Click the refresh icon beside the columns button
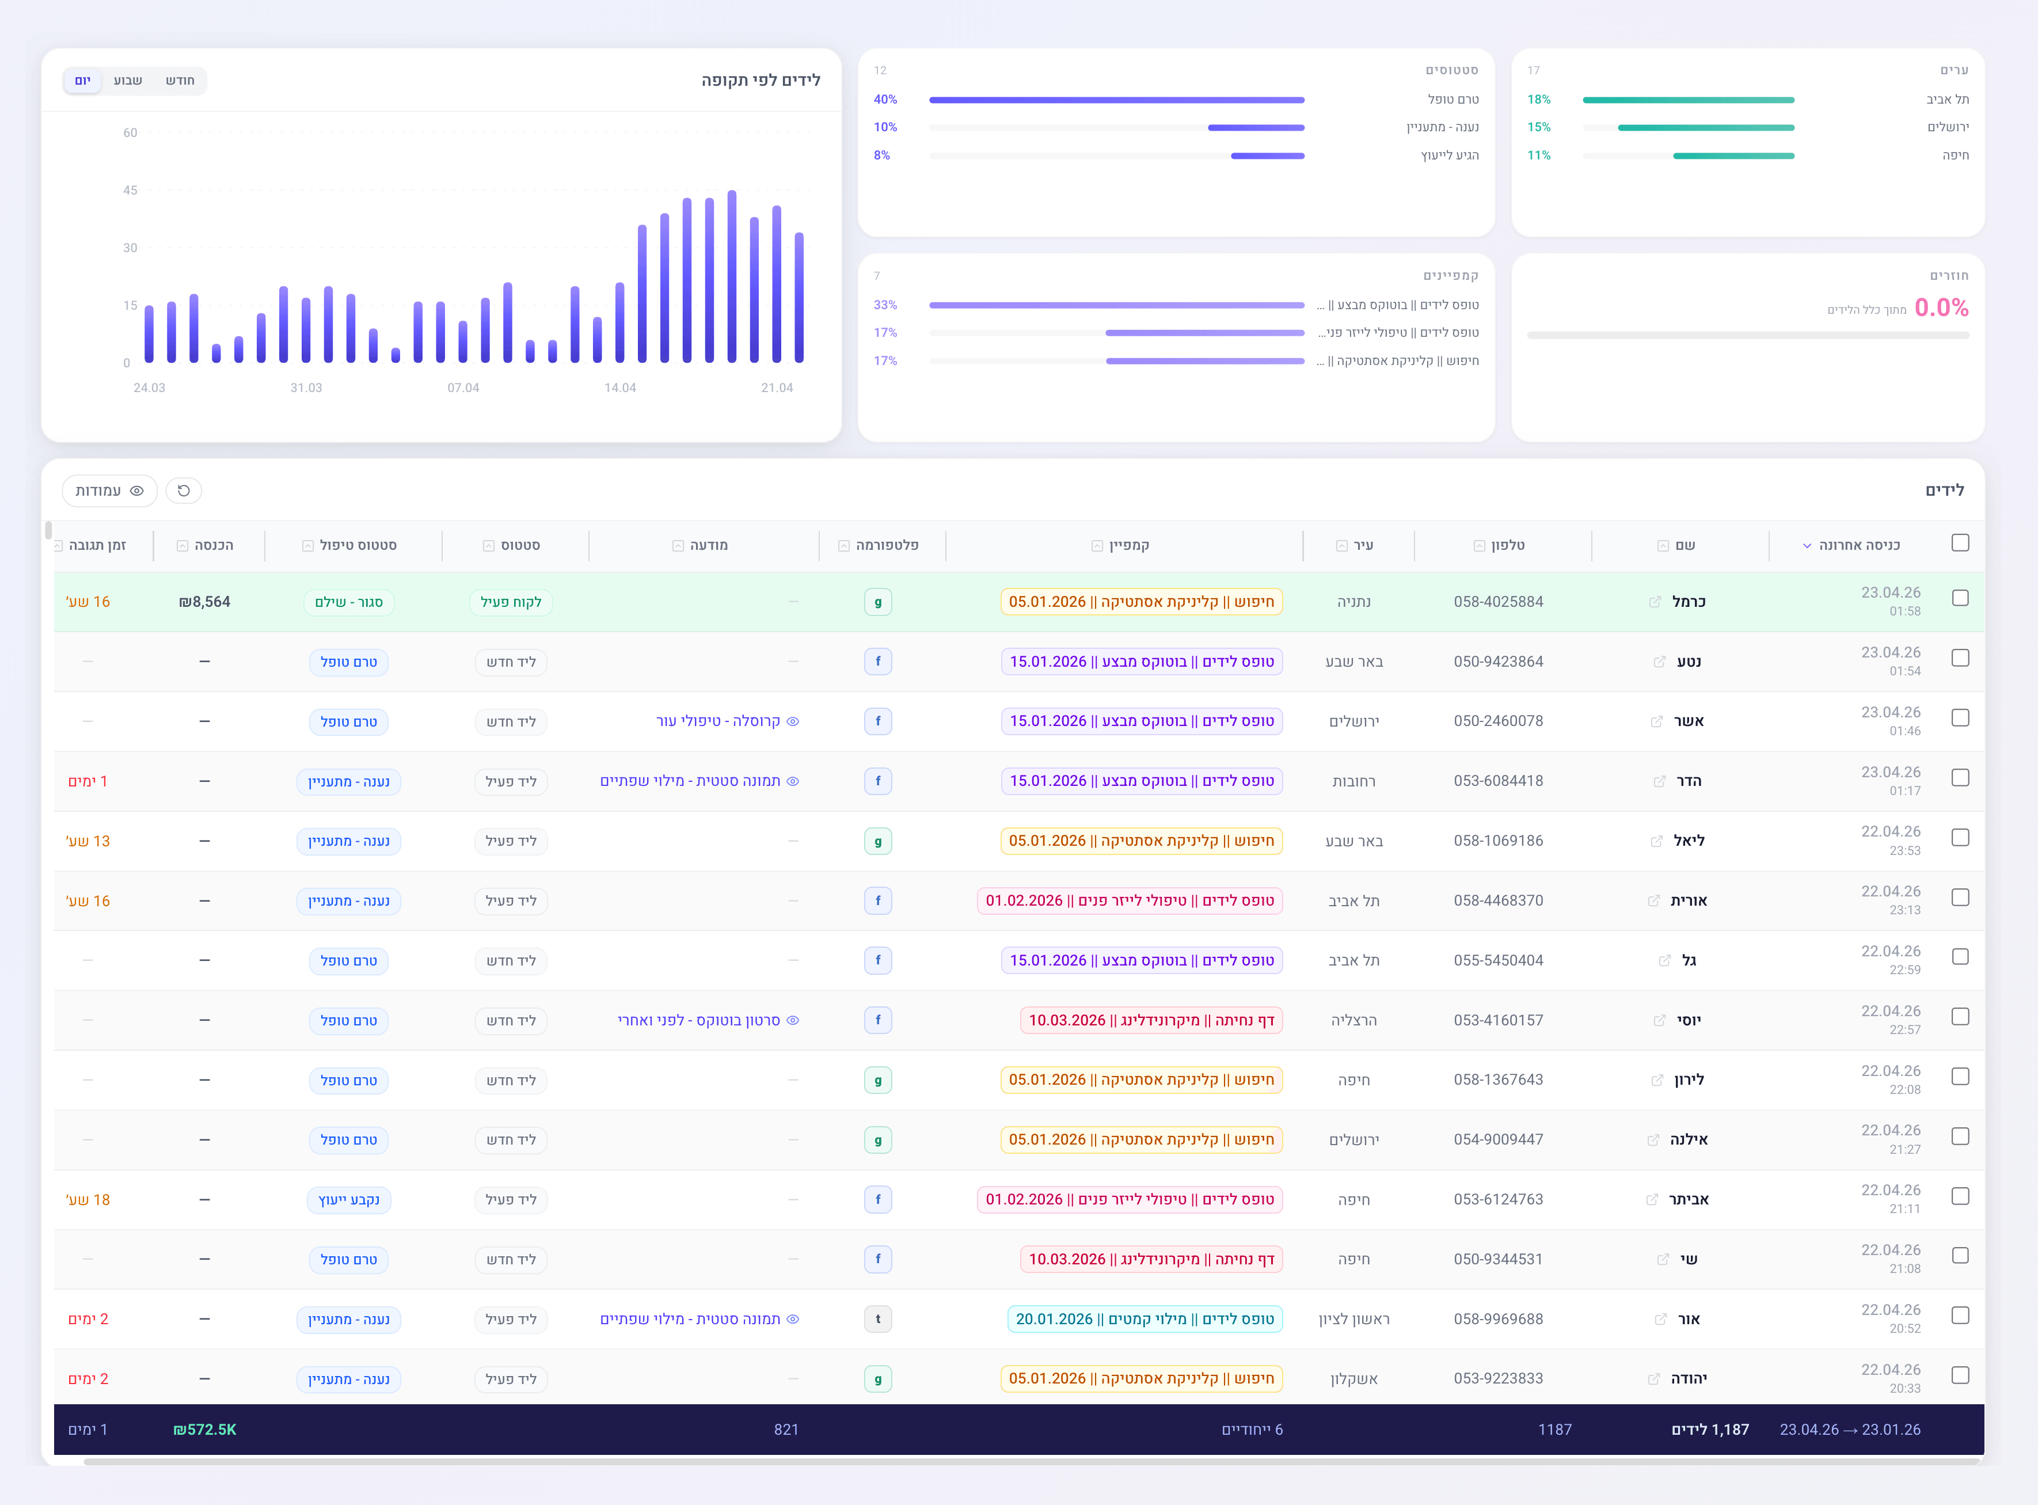This screenshot has width=2038, height=1505. pyautogui.click(x=184, y=491)
